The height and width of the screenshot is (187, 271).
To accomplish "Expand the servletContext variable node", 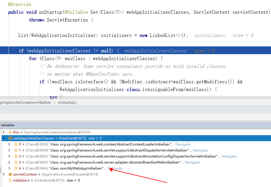I will 3,174.
